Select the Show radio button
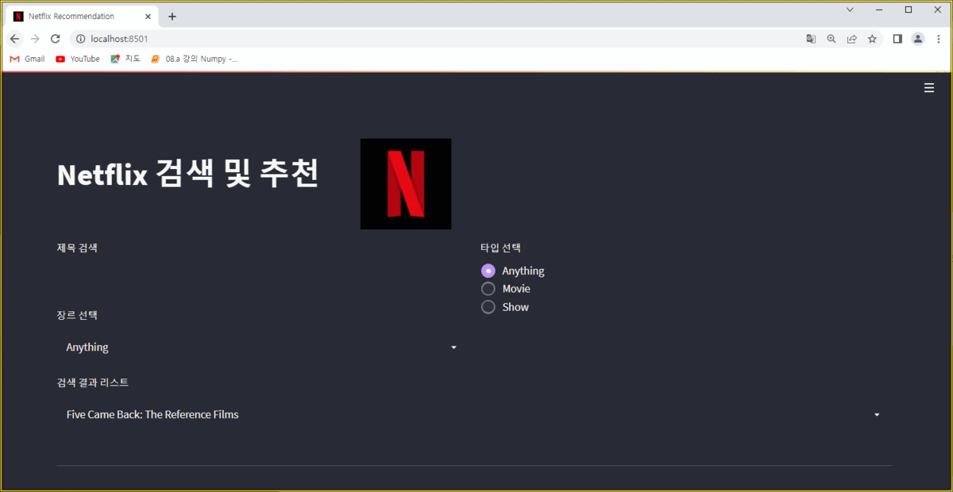The height and width of the screenshot is (492, 953). 488,306
